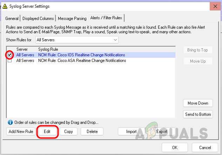Delete the selected rule

click(92, 132)
